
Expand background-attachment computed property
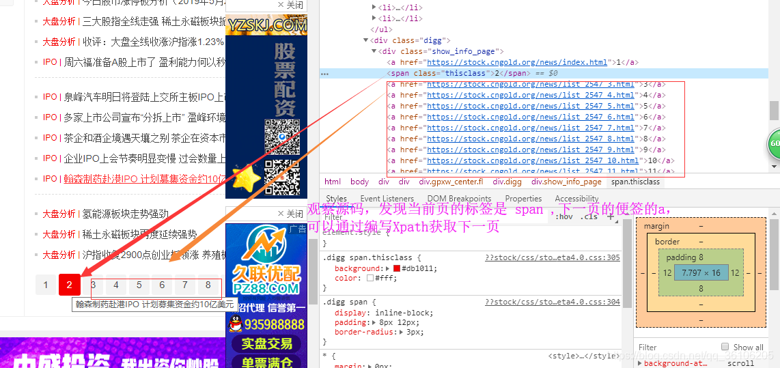pyautogui.click(x=640, y=363)
